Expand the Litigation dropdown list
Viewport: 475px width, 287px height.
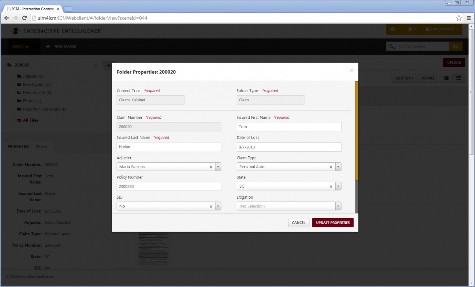point(338,206)
